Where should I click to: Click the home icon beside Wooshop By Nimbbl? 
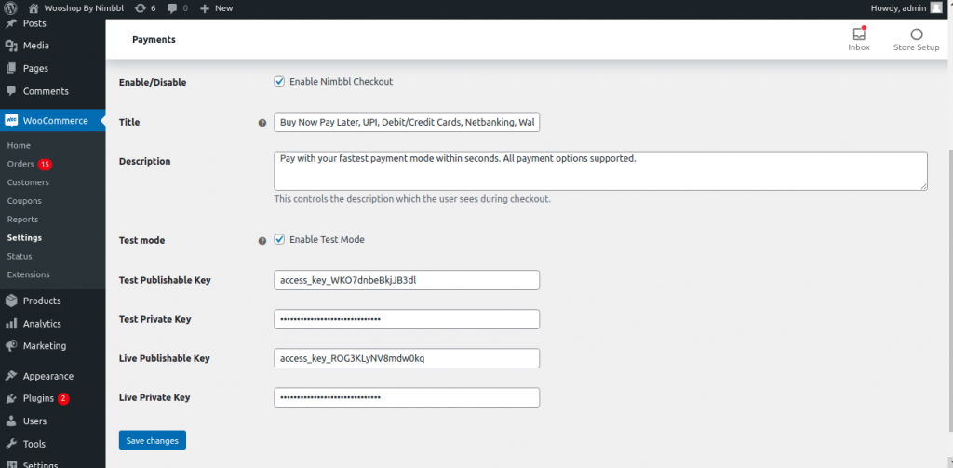tap(34, 8)
